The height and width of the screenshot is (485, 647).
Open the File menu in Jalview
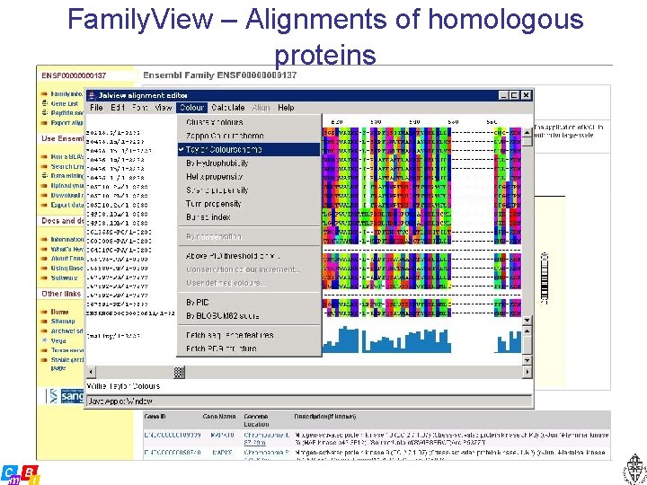[x=96, y=108]
